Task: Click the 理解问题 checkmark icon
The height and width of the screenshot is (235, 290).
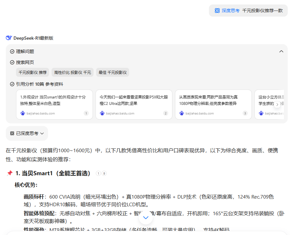Action: pos(12,51)
